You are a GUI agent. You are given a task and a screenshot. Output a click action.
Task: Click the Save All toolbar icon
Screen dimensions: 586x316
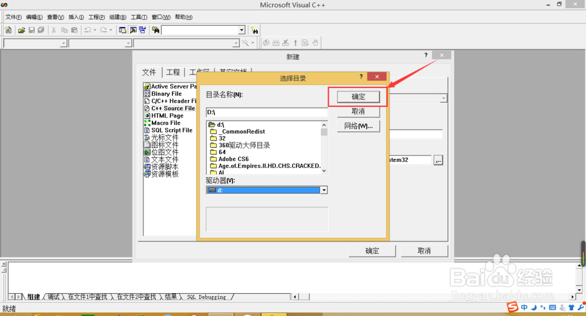[41, 30]
